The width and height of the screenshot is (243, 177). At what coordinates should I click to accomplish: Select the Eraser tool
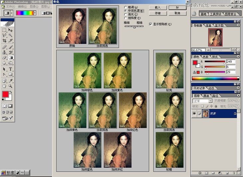(x=4, y=58)
